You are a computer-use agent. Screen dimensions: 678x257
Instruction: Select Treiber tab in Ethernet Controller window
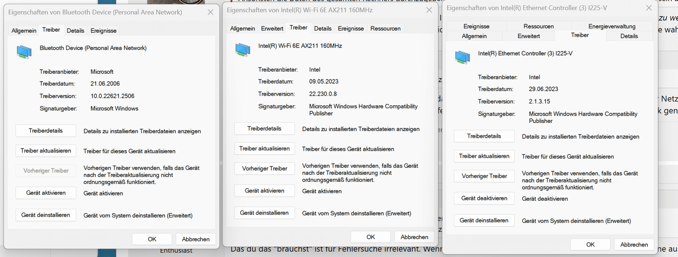coord(580,35)
